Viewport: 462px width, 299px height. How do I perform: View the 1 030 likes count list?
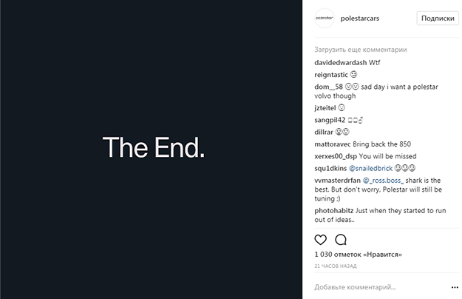[x=358, y=254]
